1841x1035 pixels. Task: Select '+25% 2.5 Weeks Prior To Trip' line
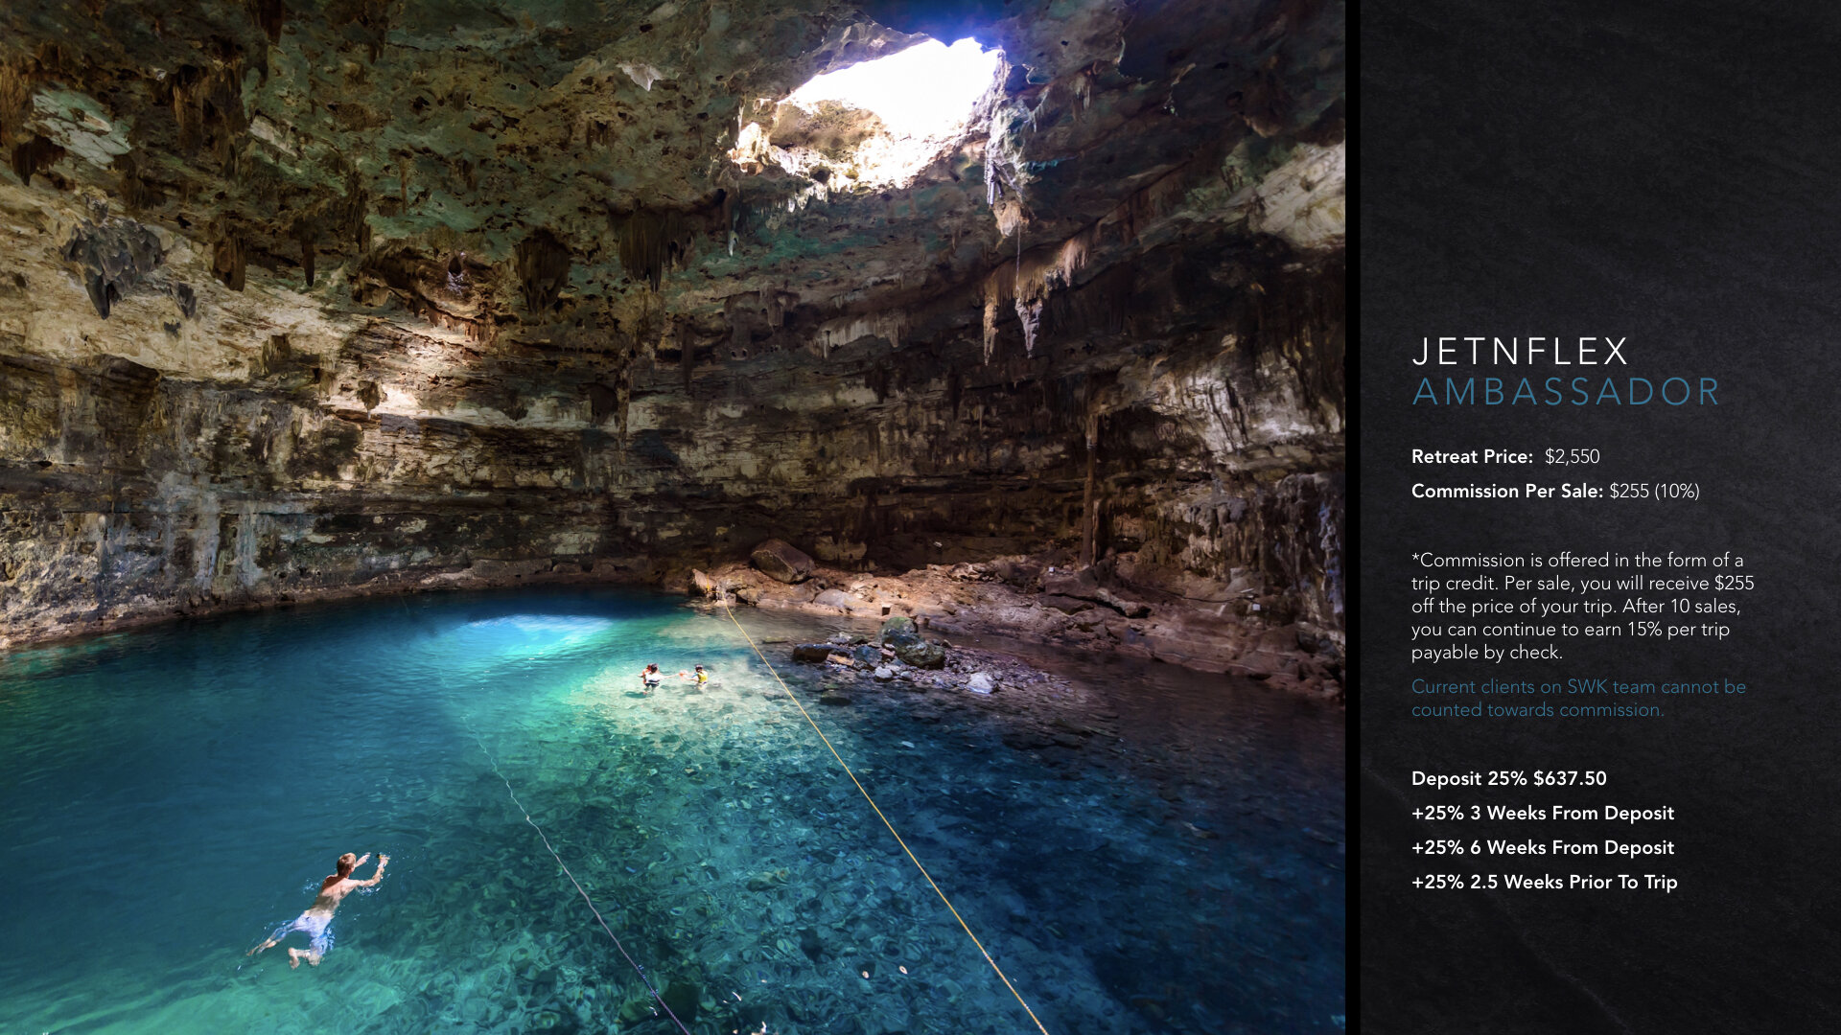tap(1544, 883)
